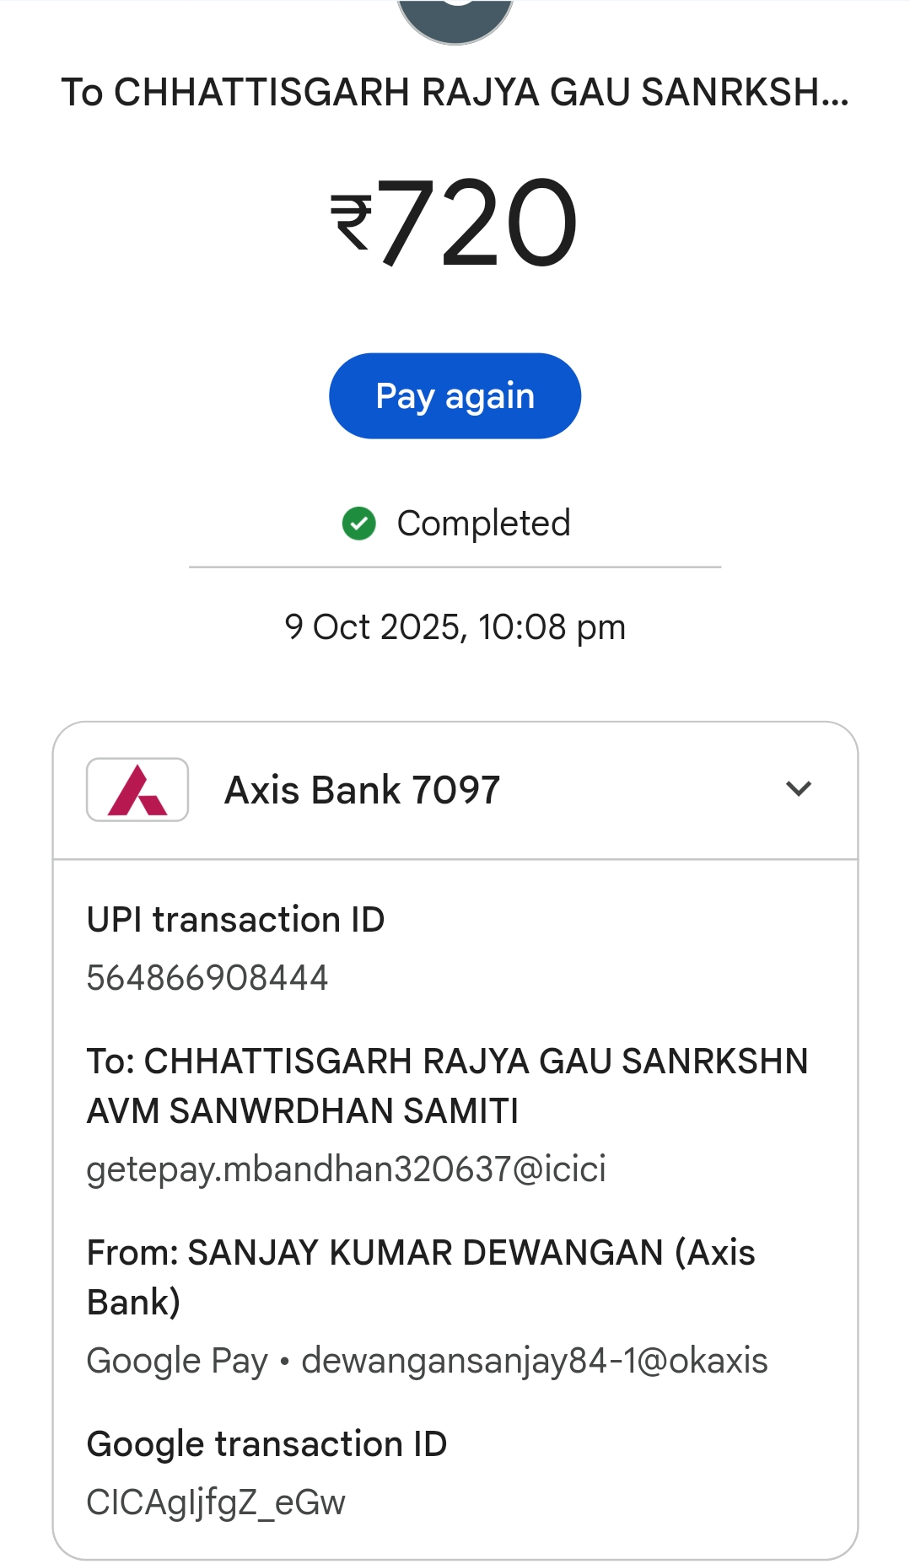Image resolution: width=910 pixels, height=1564 pixels.
Task: Expand the Axis Bank 7097 chevron
Action: 798,789
